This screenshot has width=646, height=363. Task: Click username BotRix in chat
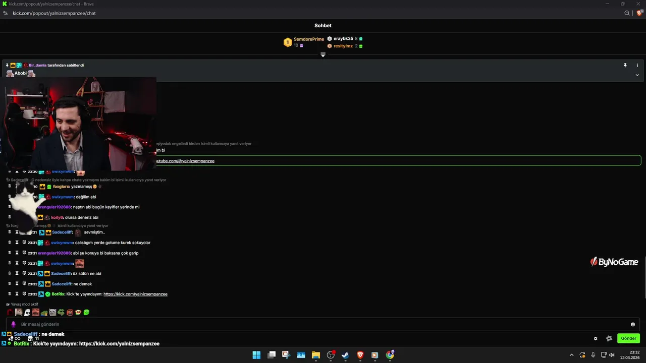pyautogui.click(x=58, y=294)
